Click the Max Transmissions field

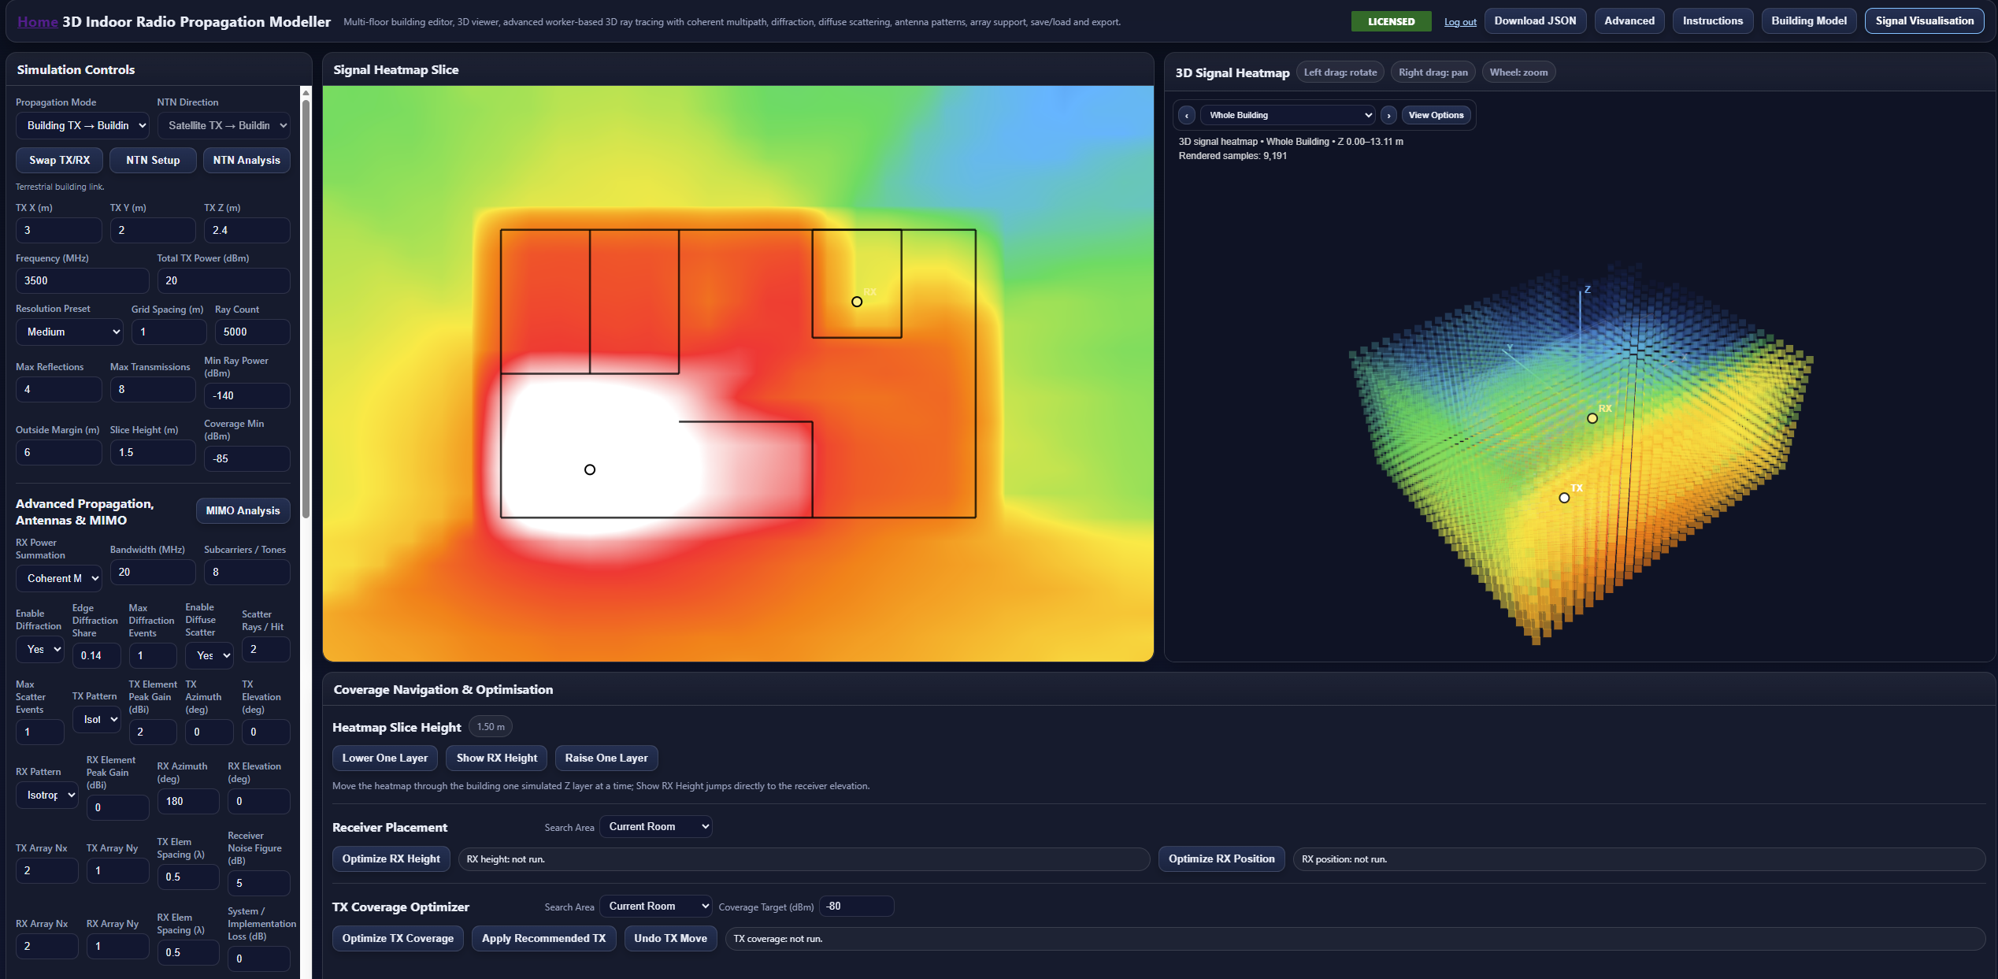[153, 389]
